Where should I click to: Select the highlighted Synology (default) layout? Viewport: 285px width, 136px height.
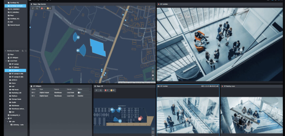15,6
